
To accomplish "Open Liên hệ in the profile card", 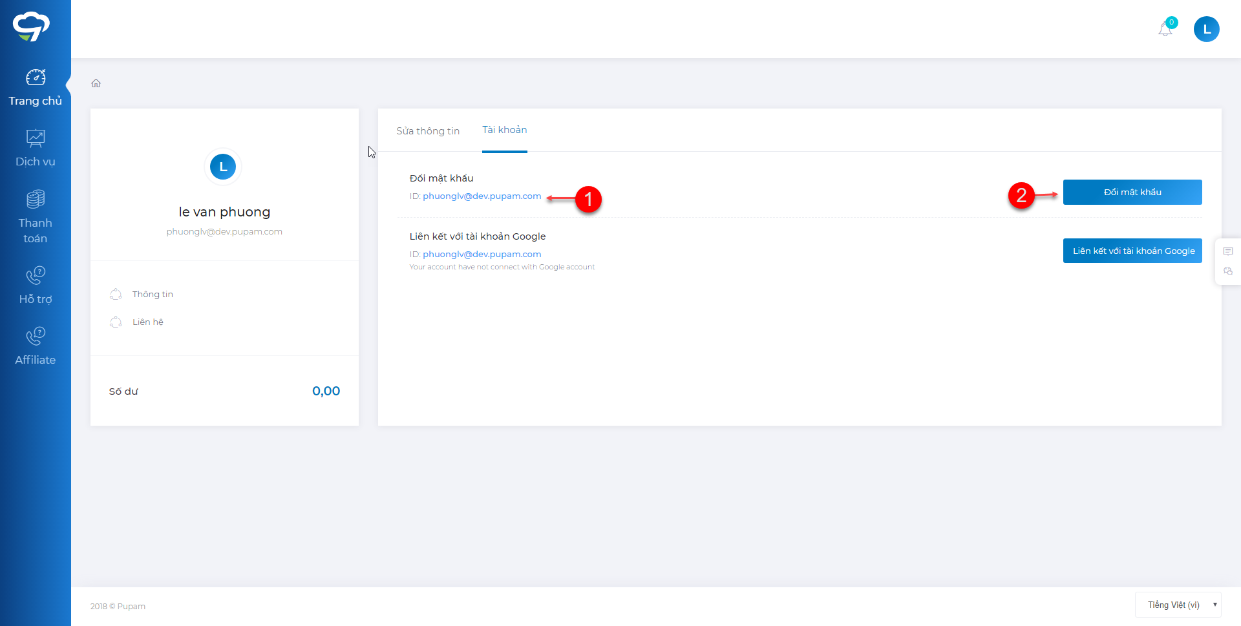I will click(x=148, y=322).
